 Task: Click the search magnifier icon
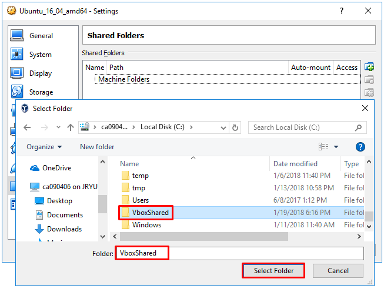pos(358,127)
